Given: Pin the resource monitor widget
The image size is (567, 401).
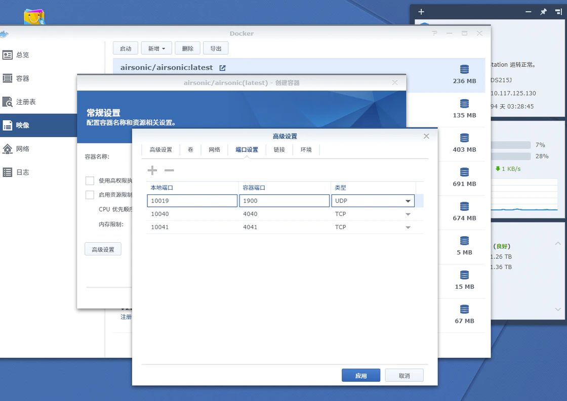Looking at the screenshot, I should pyautogui.click(x=543, y=11).
